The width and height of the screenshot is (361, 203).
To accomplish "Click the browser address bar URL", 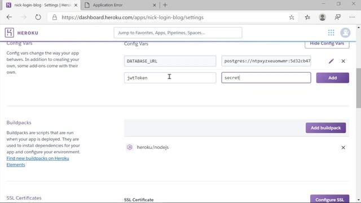I will tap(133, 17).
